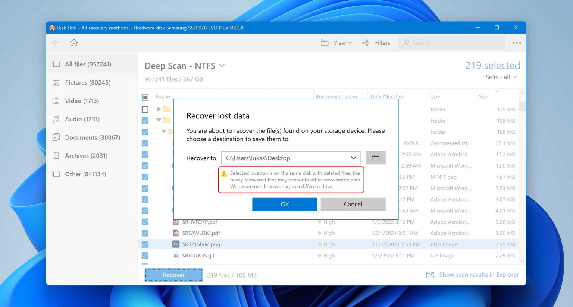Click the Disk Drill app icon in title bar
Viewport: 573px width, 307px height.
coord(52,28)
